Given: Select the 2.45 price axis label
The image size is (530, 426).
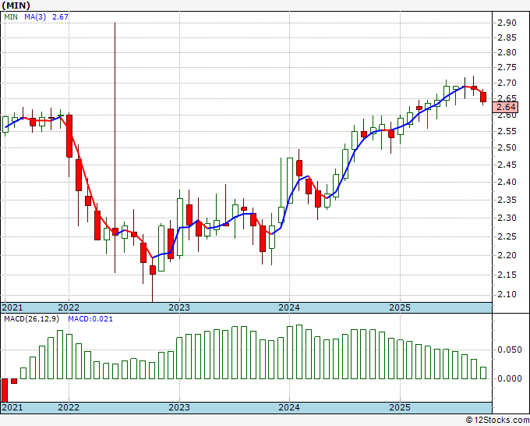Looking at the screenshot, I should tap(507, 165).
